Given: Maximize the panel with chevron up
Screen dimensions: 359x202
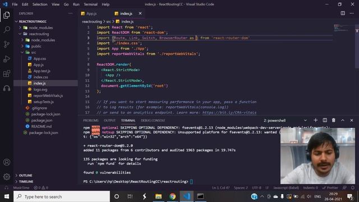Looking at the screenshot, I should click(343, 120).
